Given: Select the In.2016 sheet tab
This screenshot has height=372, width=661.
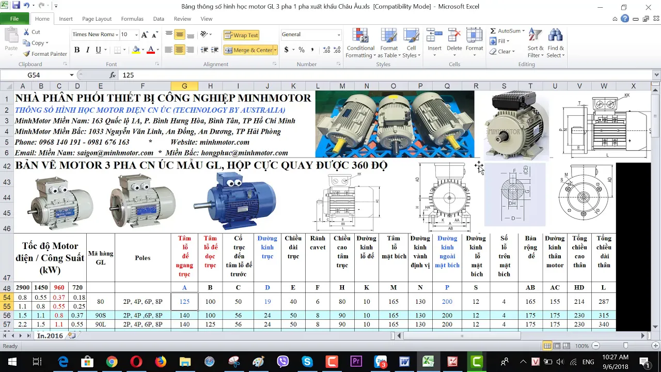Looking at the screenshot, I should click(x=50, y=336).
